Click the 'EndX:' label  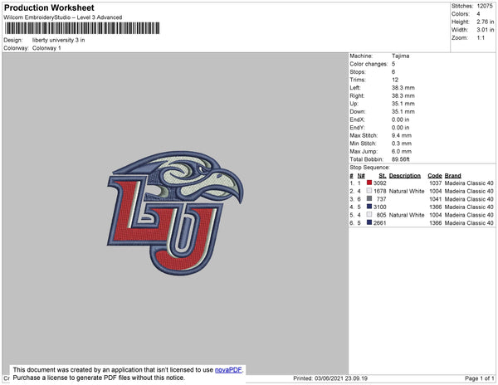tap(357, 119)
